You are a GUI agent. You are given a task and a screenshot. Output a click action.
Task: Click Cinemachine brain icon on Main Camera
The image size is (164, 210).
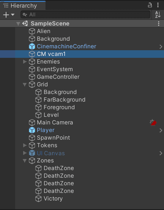(153, 123)
